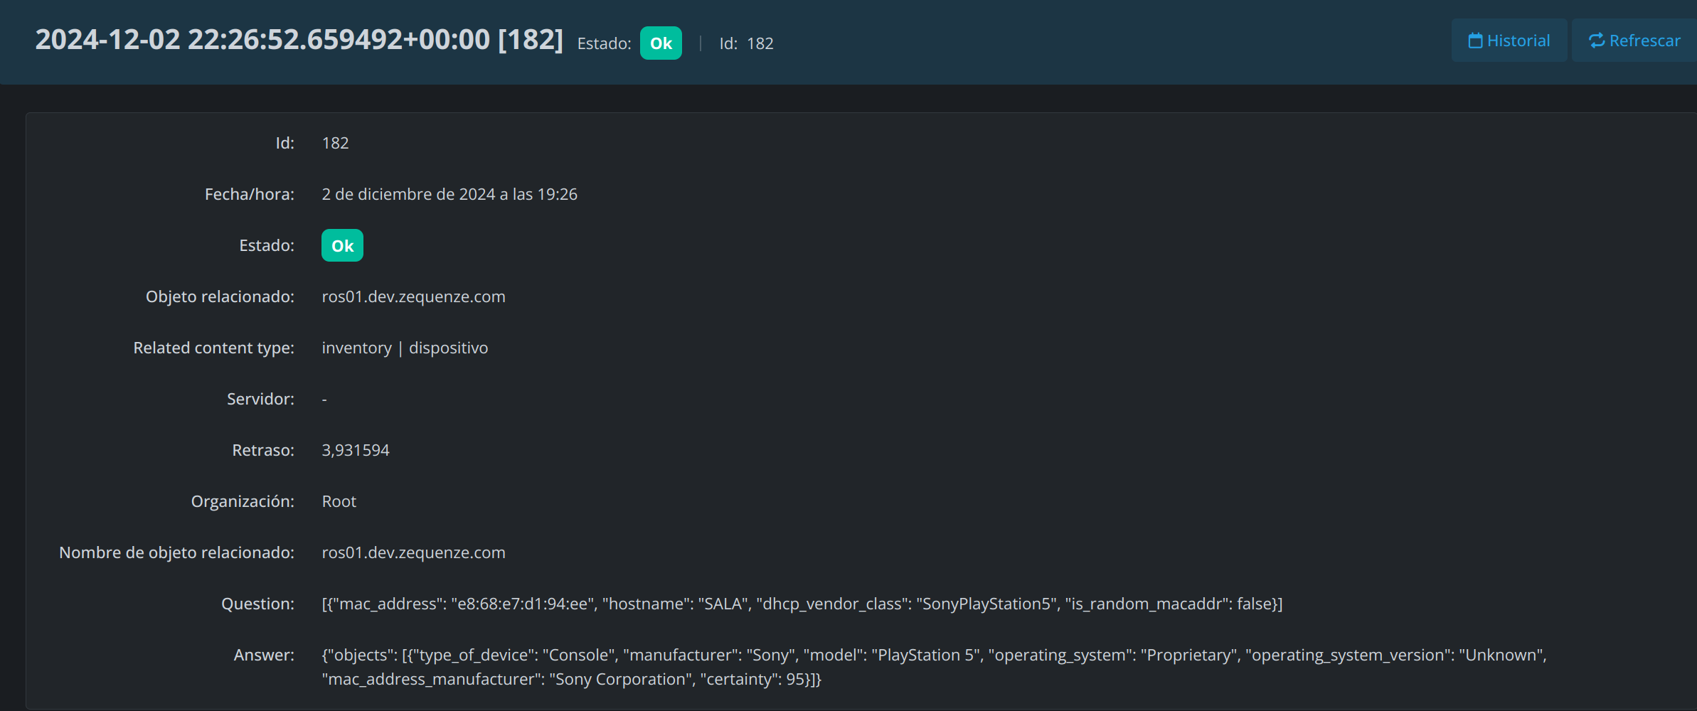Click the 'Fecha/hora:' field label
The image size is (1697, 711).
[x=249, y=195]
